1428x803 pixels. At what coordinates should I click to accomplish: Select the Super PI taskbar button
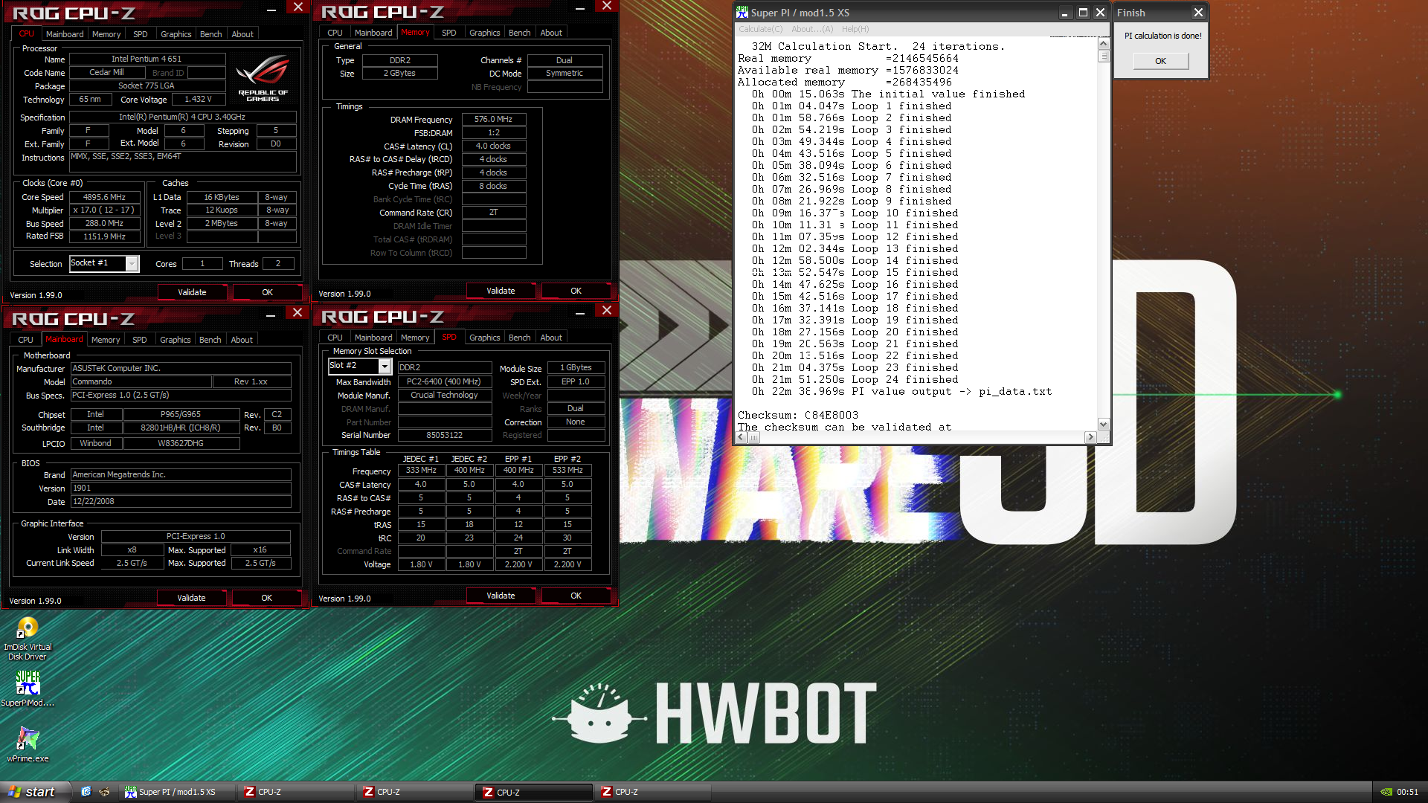[x=177, y=792]
